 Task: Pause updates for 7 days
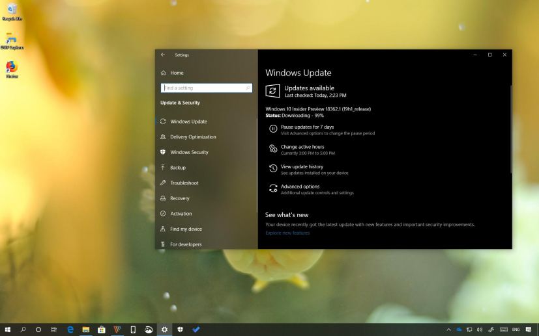click(308, 127)
